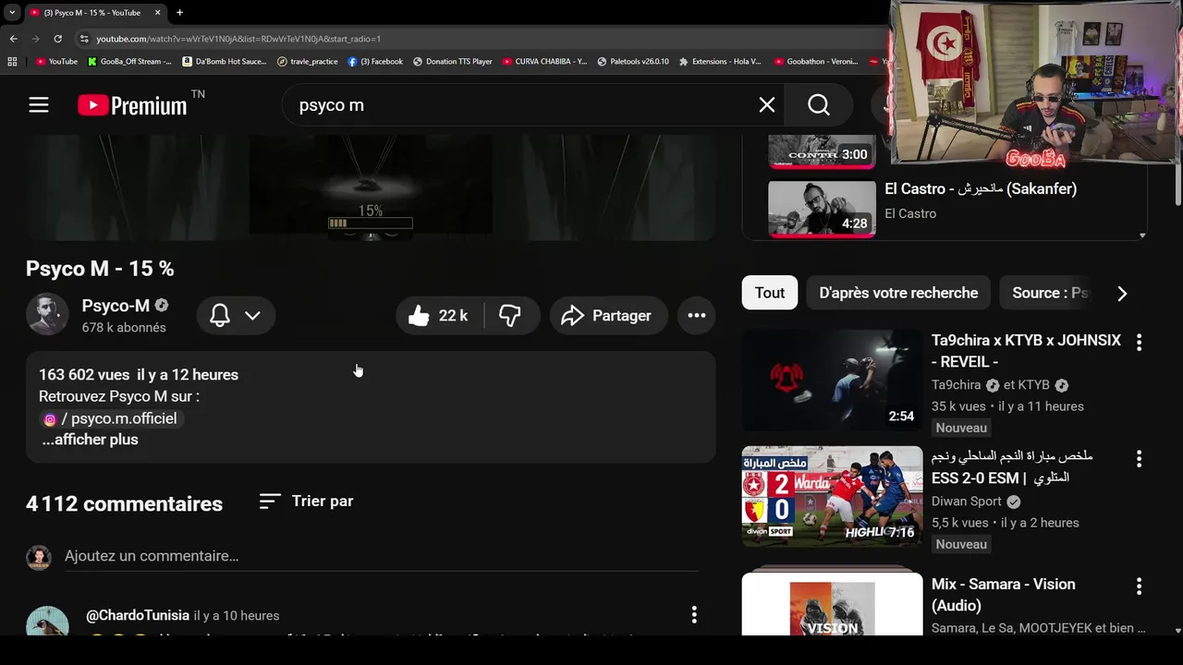Screen dimensions: 1183x665
Task: Expand description with ...afficher plus
Action: click(x=90, y=440)
